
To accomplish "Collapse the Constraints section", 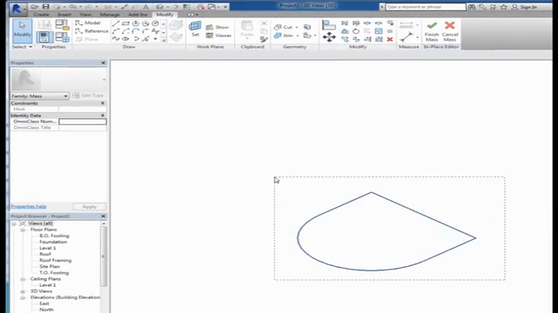I will click(103, 103).
